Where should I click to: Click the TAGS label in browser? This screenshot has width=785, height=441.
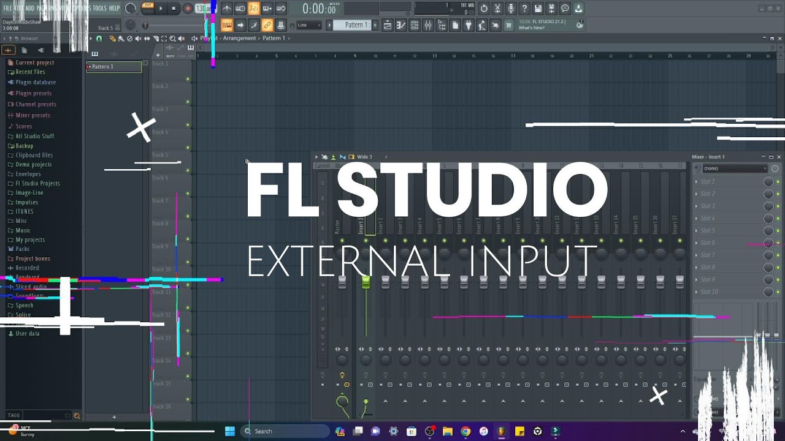coord(13,415)
